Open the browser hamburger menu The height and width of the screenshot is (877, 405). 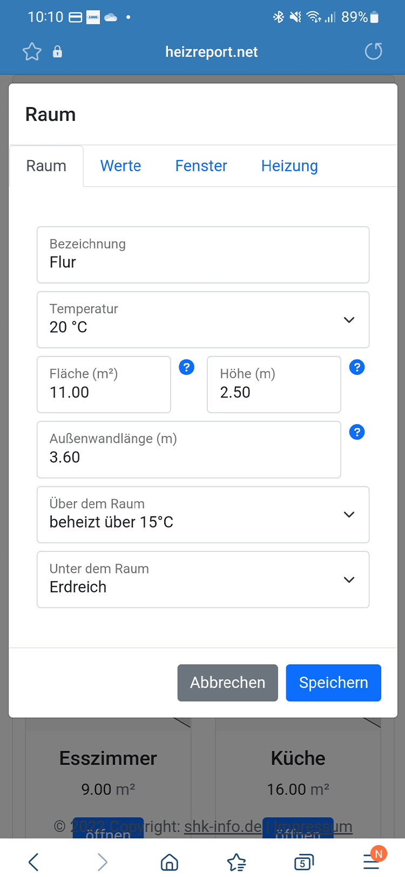point(372,862)
